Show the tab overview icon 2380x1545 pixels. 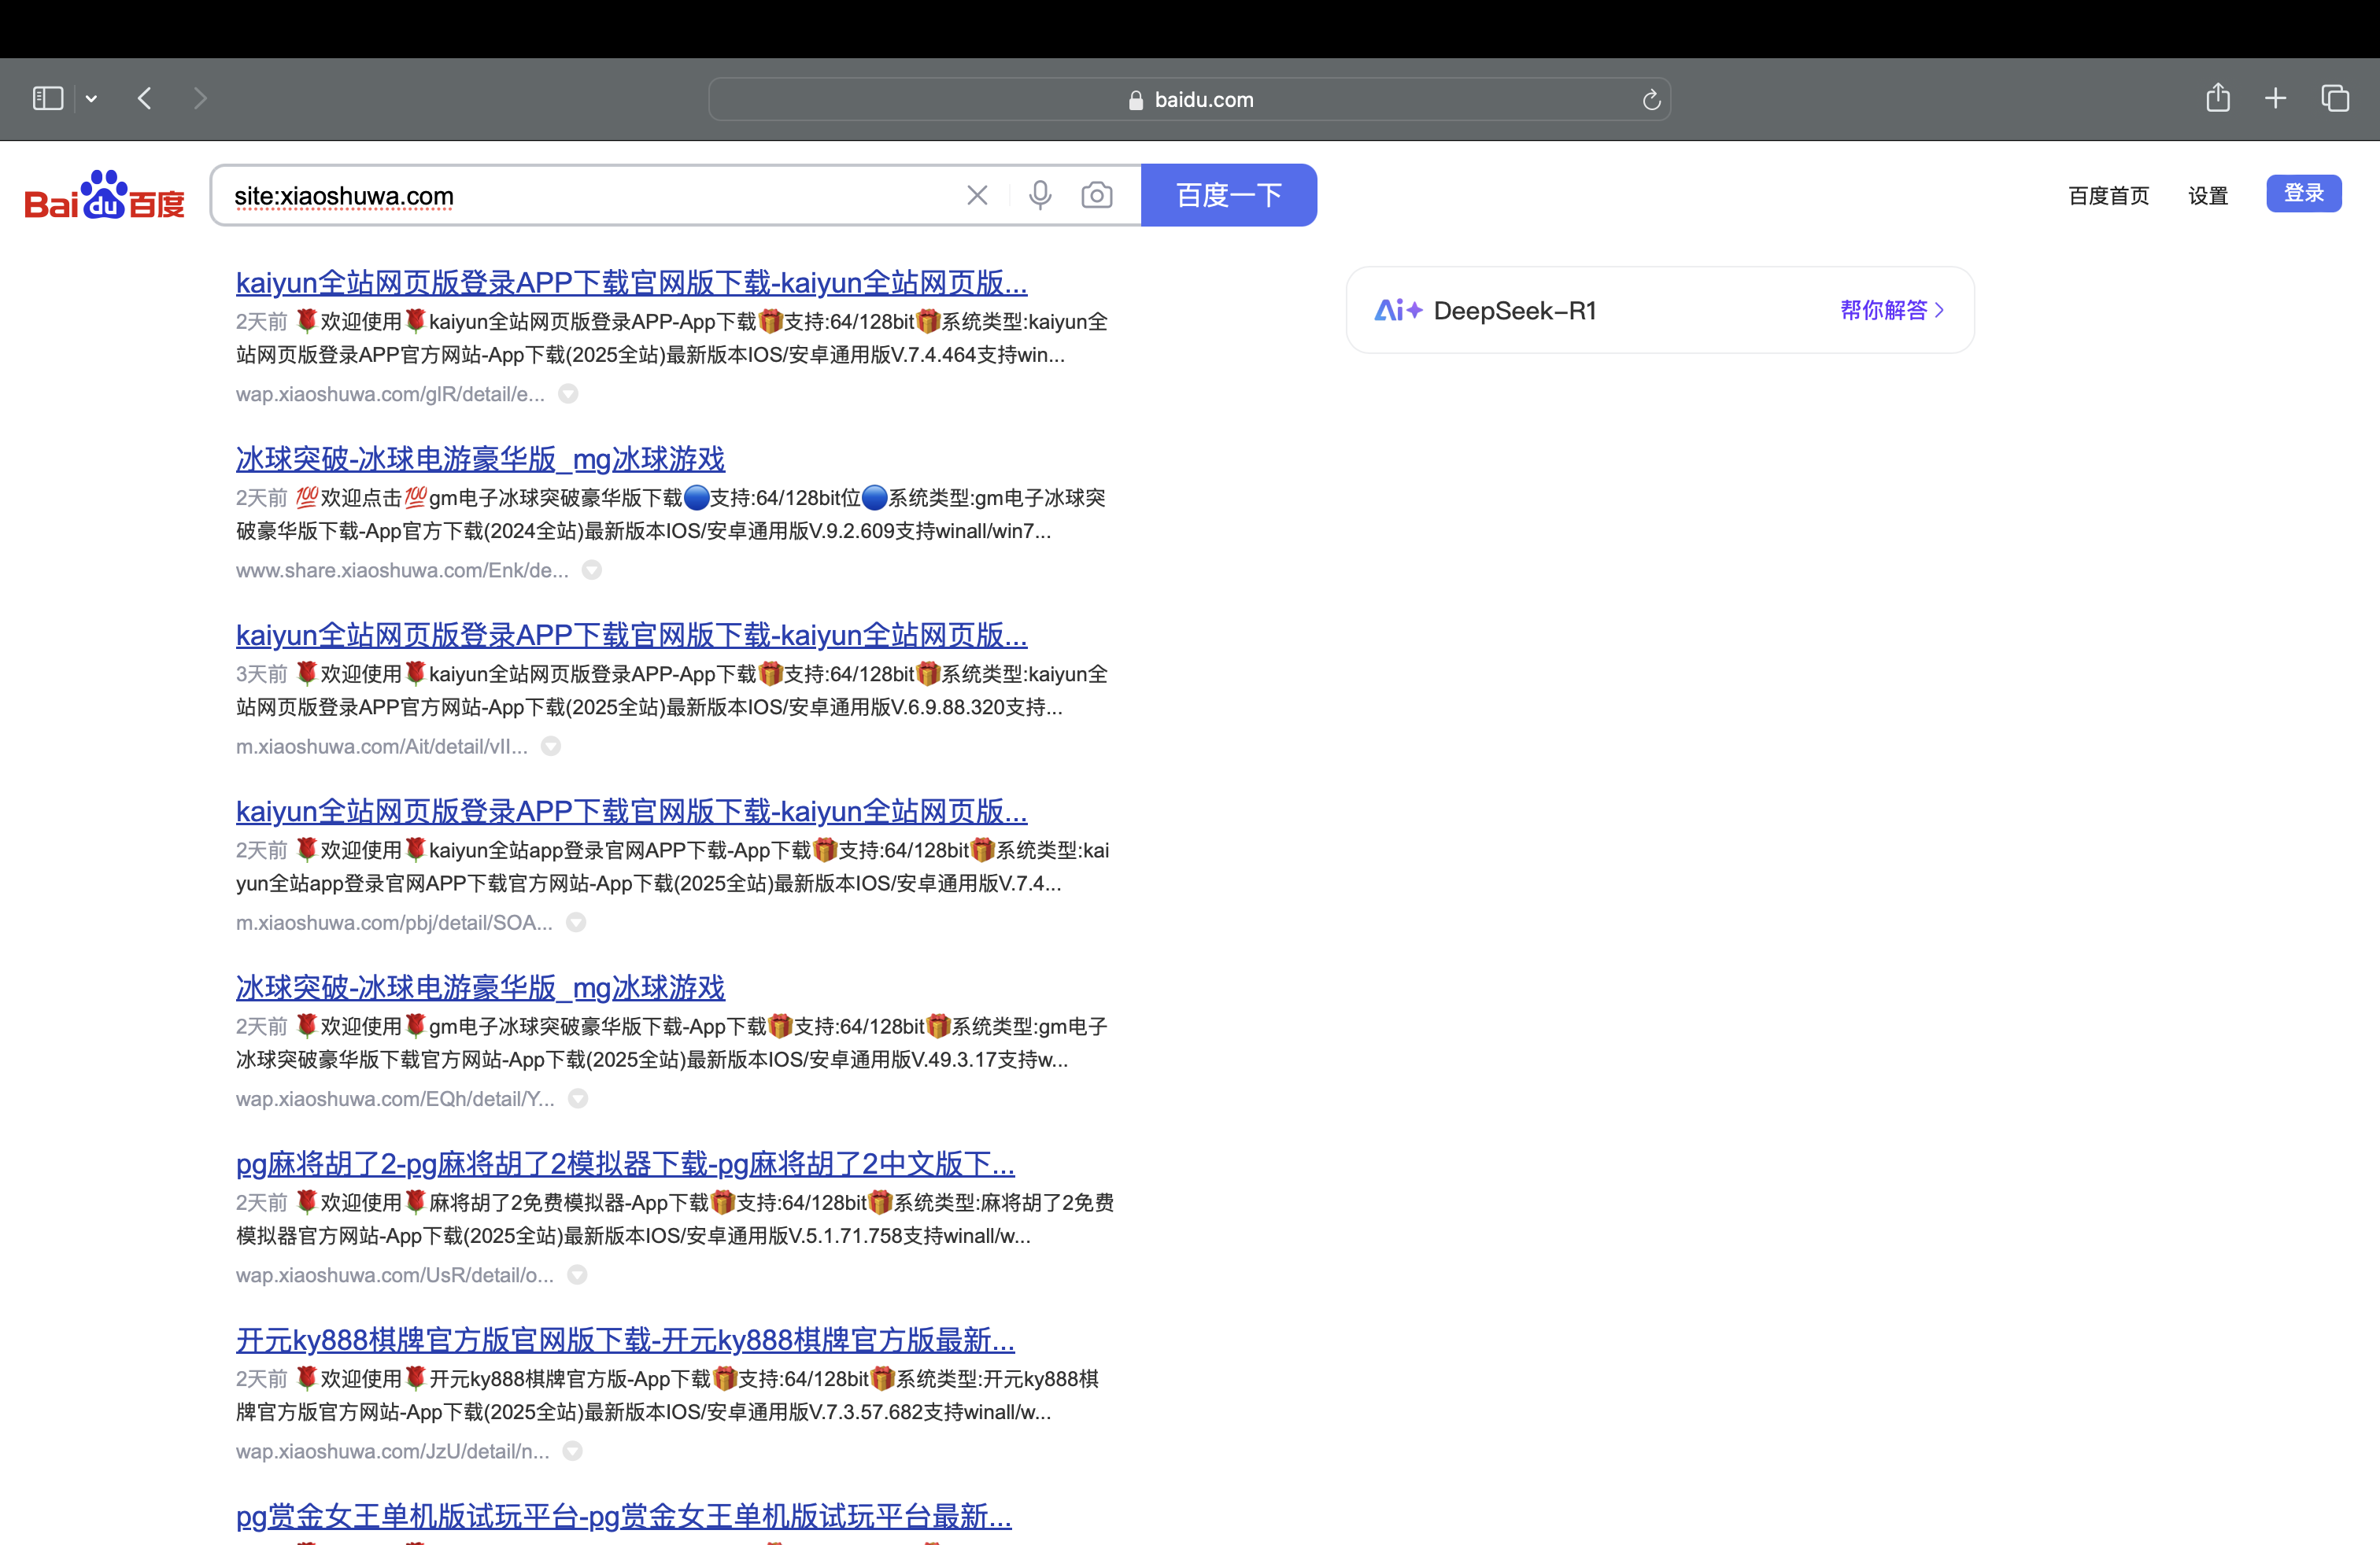(x=2335, y=98)
